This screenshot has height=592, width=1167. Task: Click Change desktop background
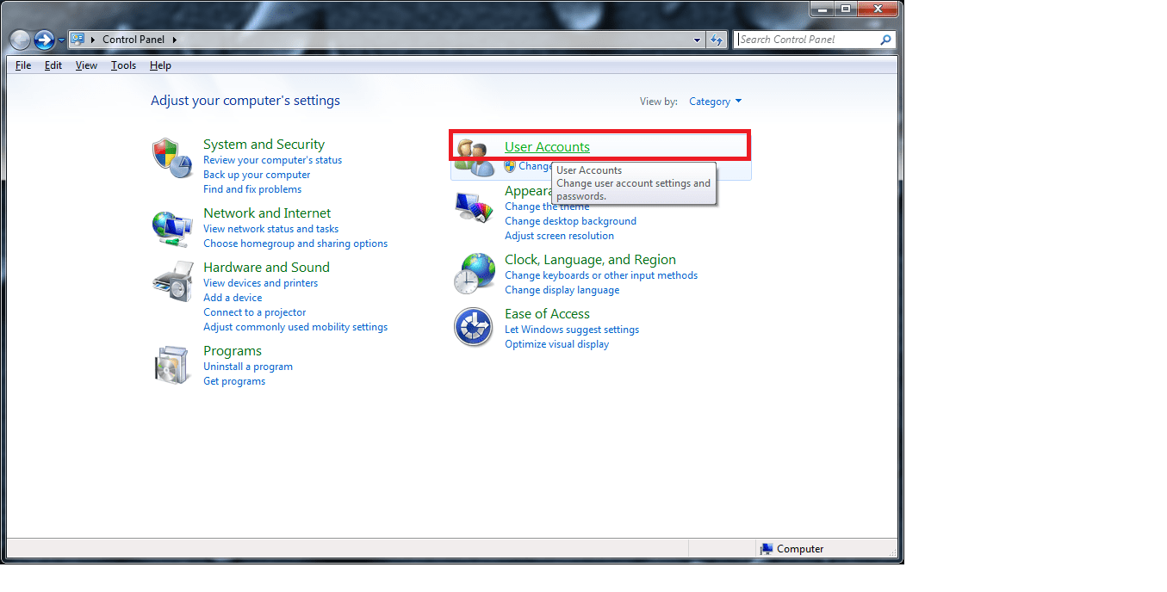tap(570, 221)
